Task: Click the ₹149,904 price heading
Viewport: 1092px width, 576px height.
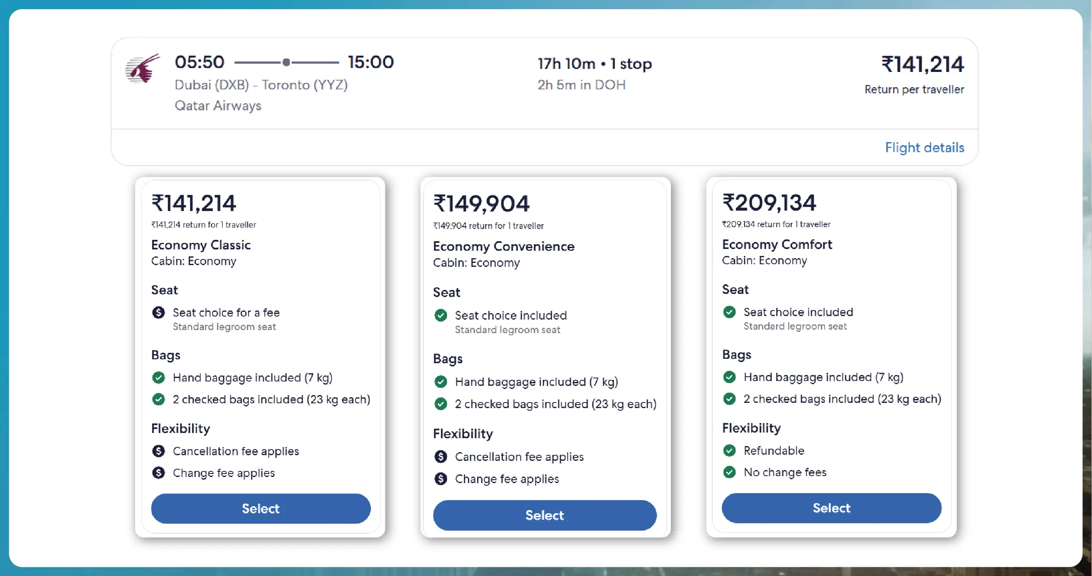Action: pyautogui.click(x=481, y=202)
